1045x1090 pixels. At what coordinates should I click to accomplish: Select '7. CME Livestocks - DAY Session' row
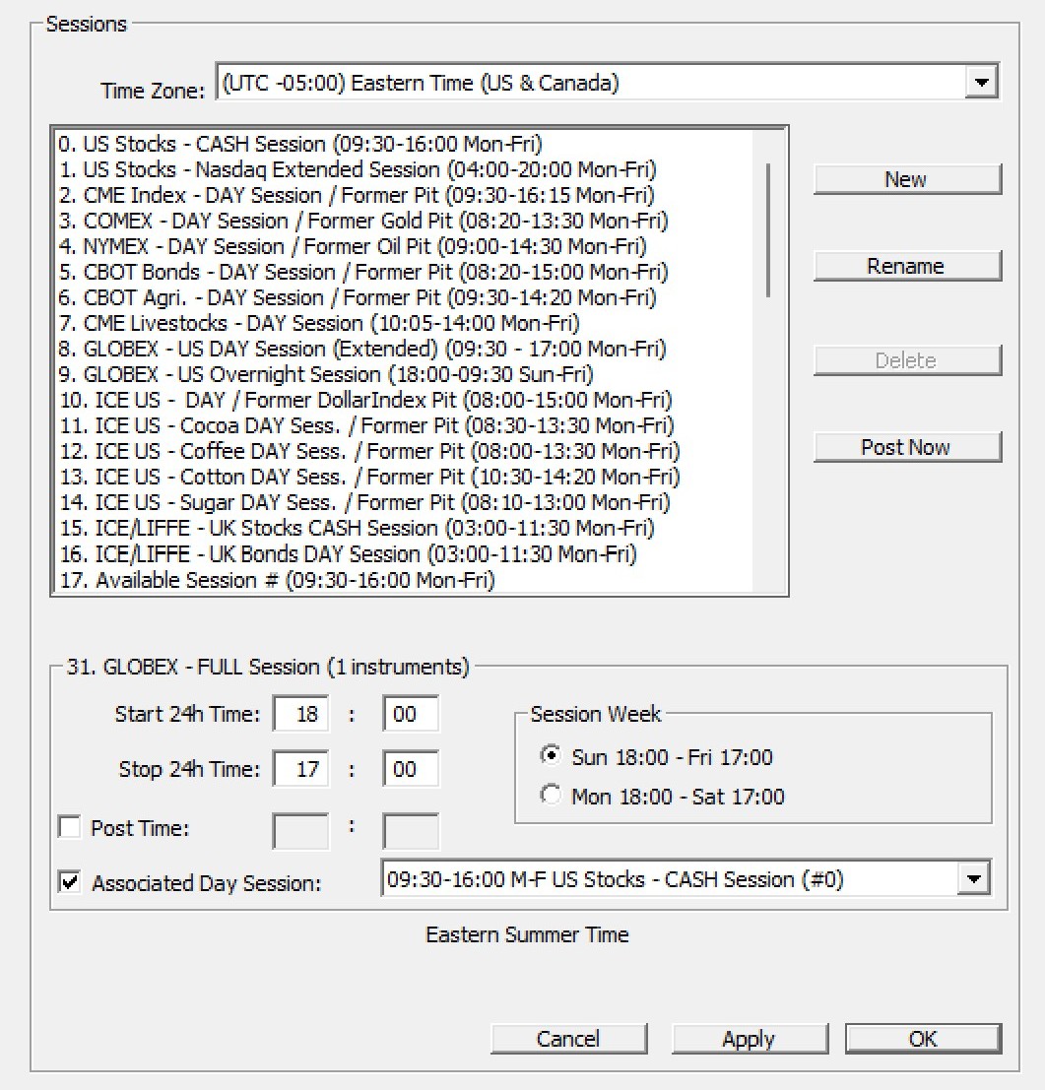click(405, 323)
